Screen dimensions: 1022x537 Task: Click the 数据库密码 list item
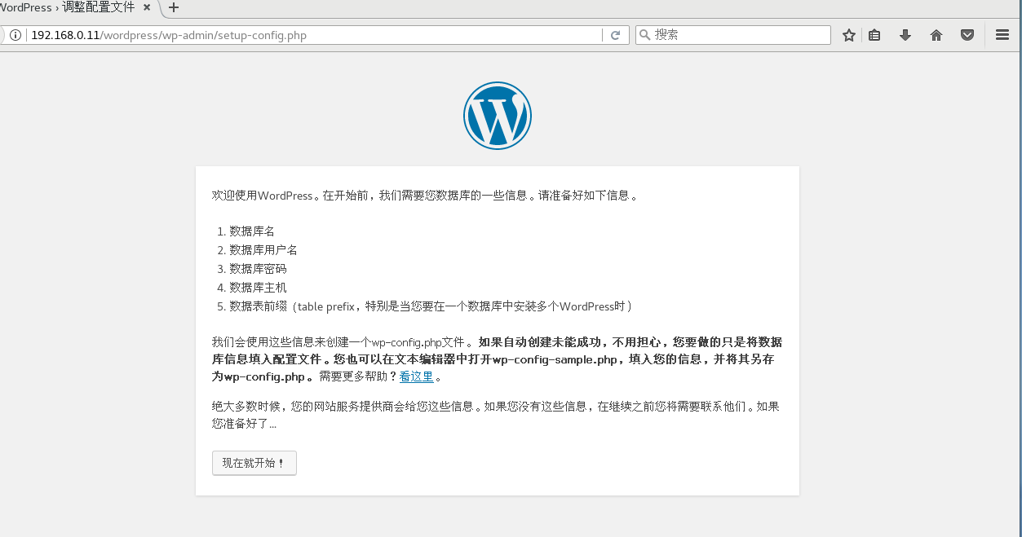pyautogui.click(x=258, y=269)
